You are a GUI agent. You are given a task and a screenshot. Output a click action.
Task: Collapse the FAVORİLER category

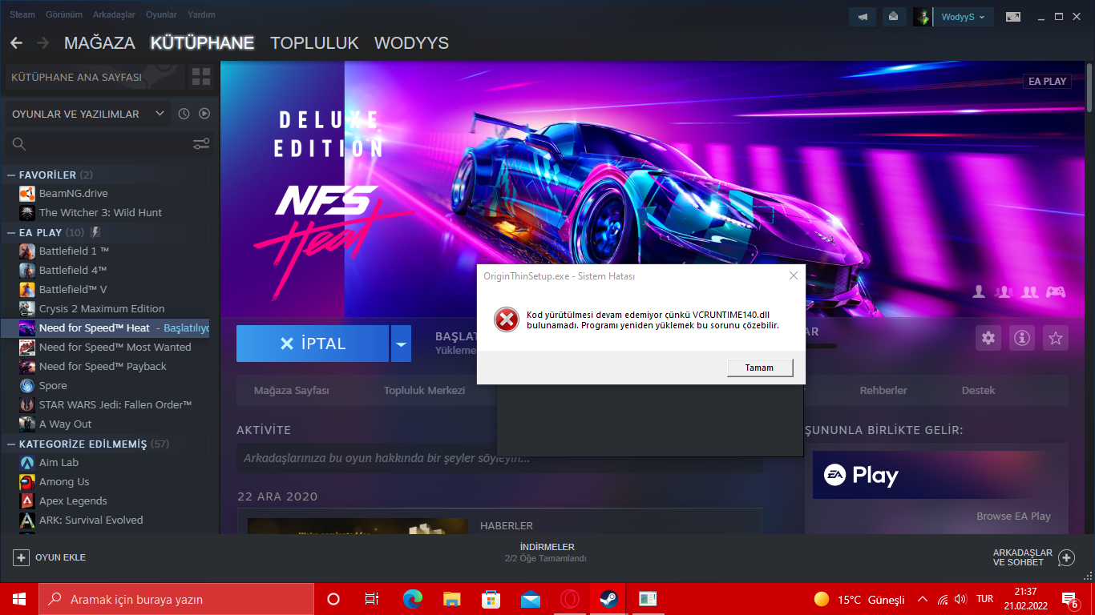(11, 175)
